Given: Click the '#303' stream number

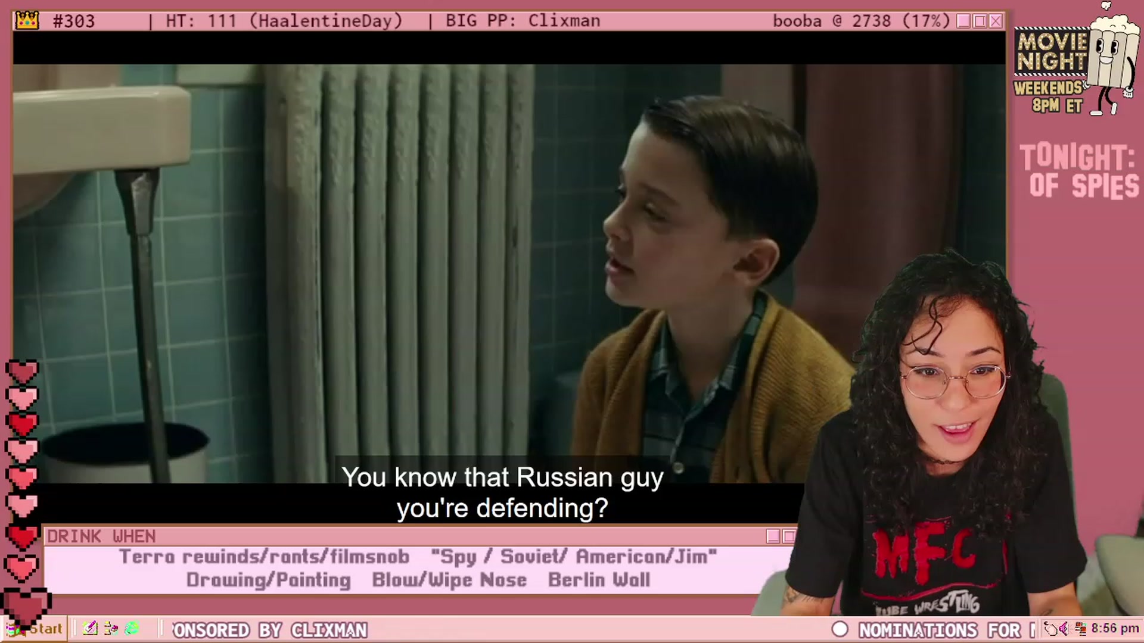Looking at the screenshot, I should [x=74, y=21].
